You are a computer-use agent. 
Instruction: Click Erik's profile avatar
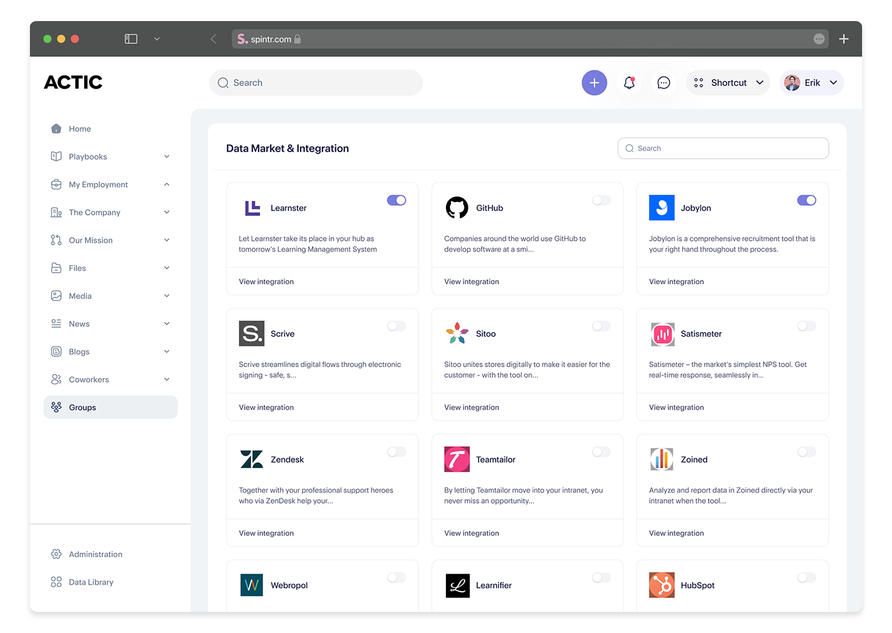792,83
